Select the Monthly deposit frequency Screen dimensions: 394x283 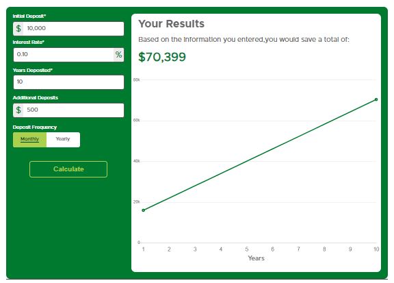(x=29, y=140)
